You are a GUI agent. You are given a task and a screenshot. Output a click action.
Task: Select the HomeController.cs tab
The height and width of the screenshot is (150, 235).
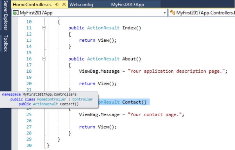[x=32, y=5]
